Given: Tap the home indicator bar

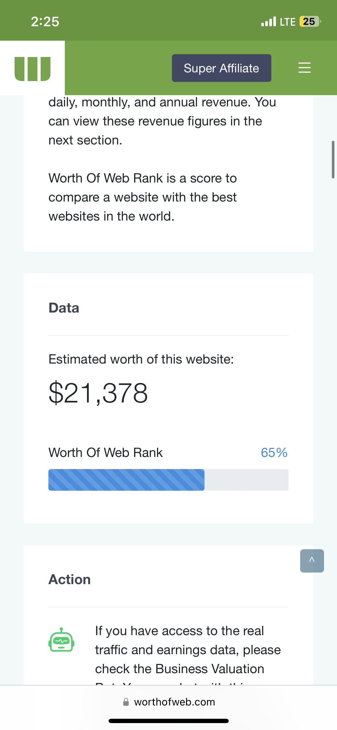Looking at the screenshot, I should [x=168, y=721].
